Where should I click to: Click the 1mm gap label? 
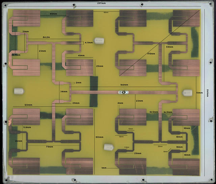[104, 168]
